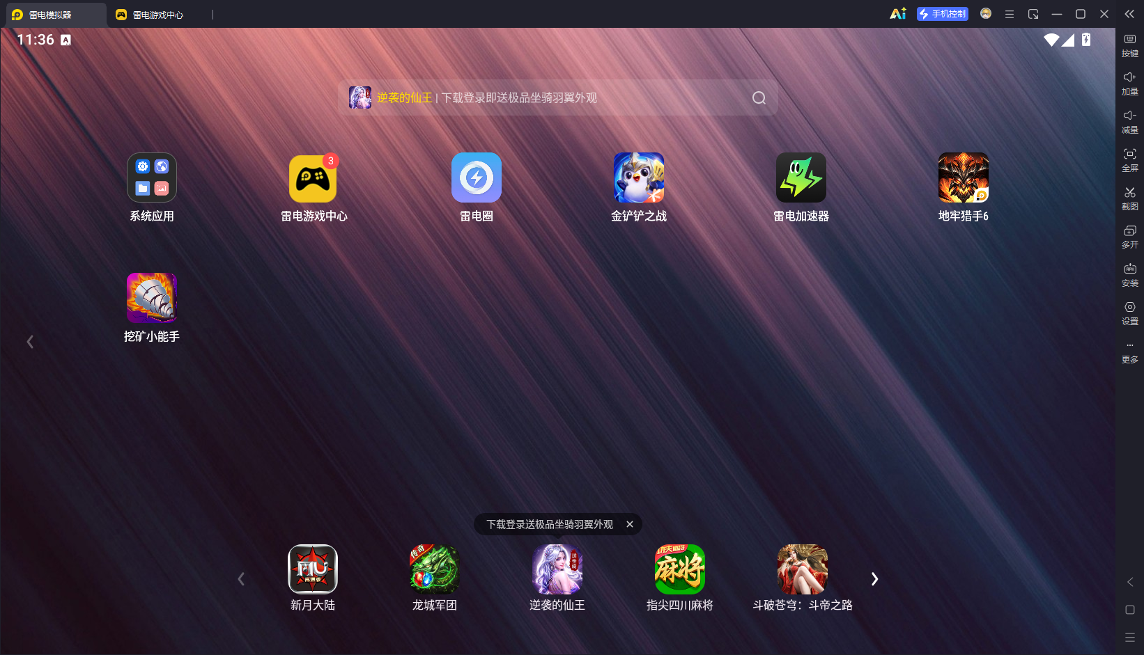This screenshot has width=1144, height=655.
Task: Click the 11:36 clock in the status bar
Action: [36, 40]
